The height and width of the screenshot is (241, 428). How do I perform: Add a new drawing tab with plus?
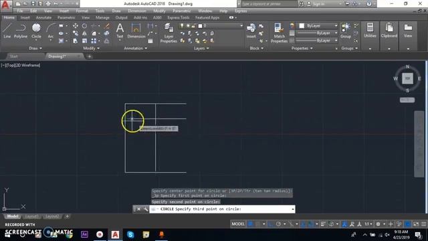(89, 56)
